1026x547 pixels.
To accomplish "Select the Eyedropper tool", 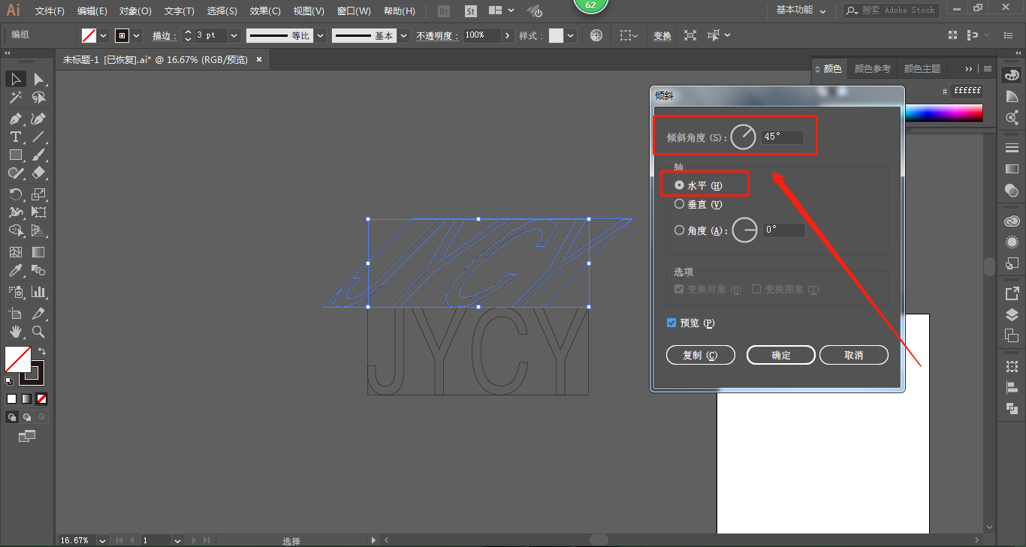I will click(16, 270).
